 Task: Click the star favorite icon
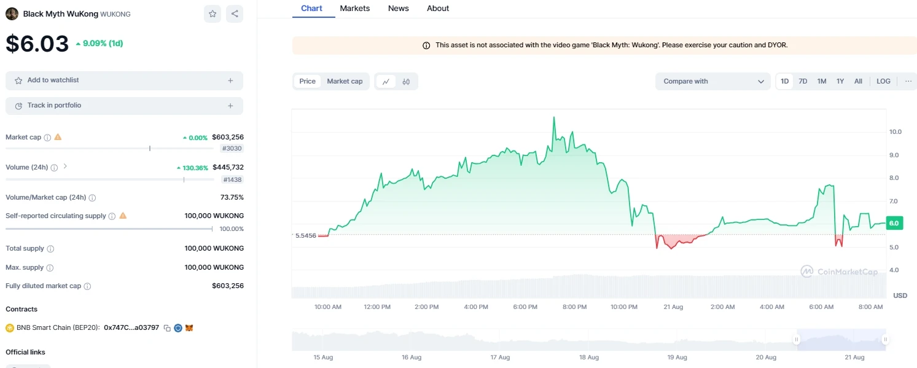pyautogui.click(x=213, y=14)
